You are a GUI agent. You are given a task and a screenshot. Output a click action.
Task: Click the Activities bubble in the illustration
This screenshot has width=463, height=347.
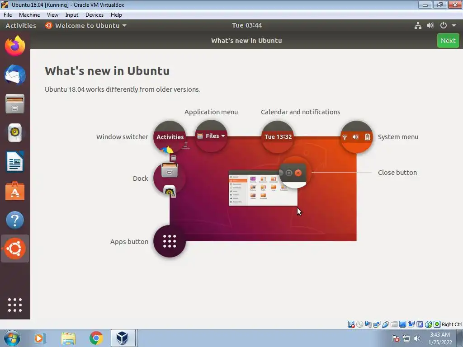[x=170, y=136]
